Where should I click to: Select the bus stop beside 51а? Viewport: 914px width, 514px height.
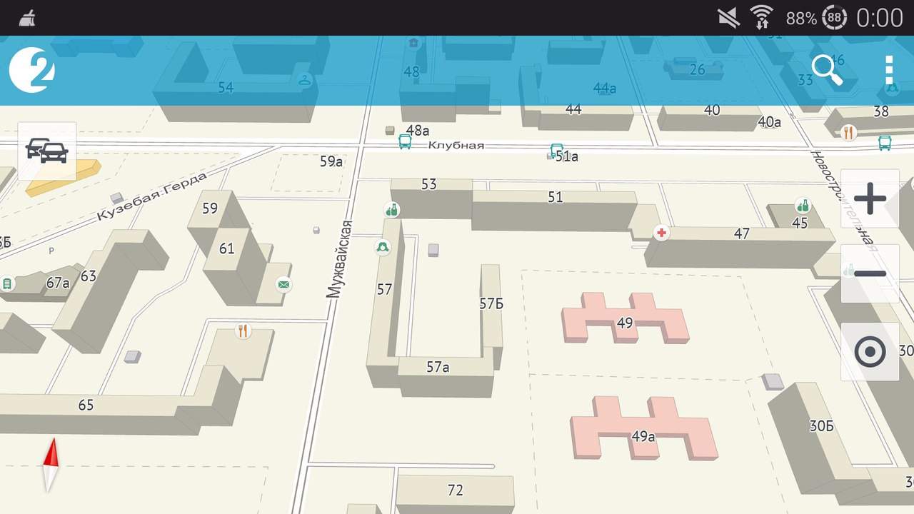tap(556, 151)
